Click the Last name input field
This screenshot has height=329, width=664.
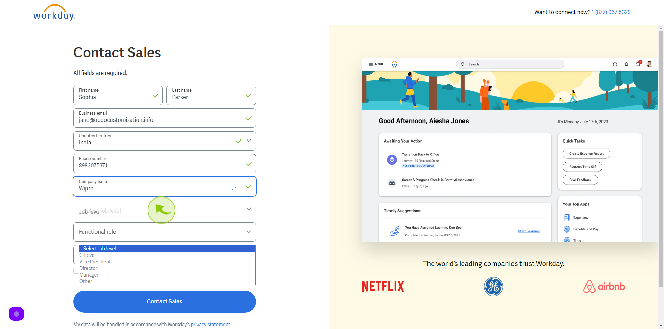pos(211,95)
